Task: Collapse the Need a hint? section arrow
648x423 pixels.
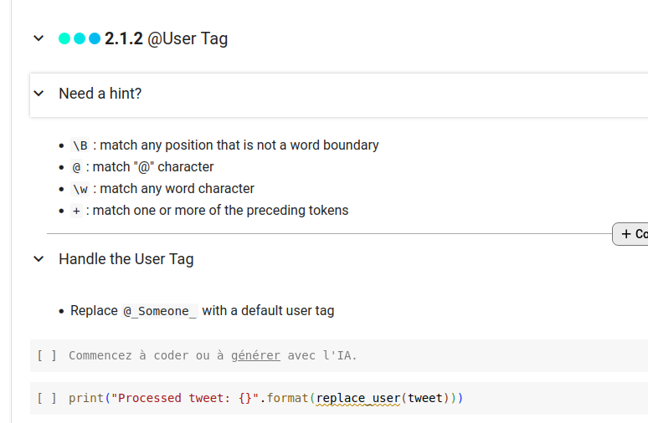Action: point(39,94)
